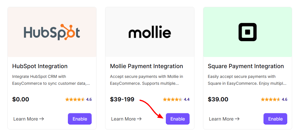The width and height of the screenshot is (299, 136).
Task: Click the Square logo icon
Action: coord(247,32)
